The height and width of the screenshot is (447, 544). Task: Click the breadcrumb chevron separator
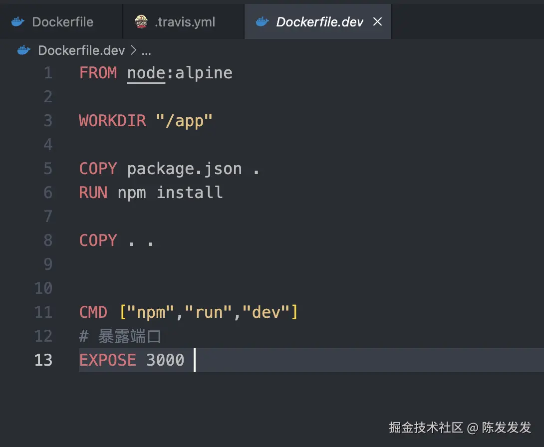click(x=133, y=50)
